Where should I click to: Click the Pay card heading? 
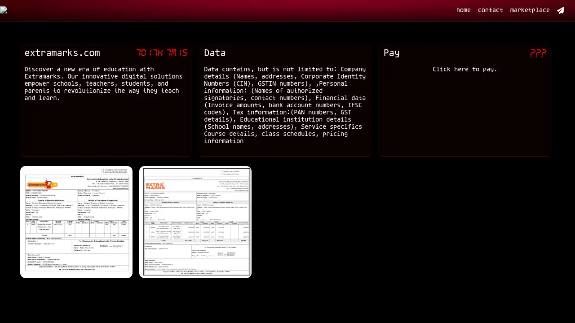391,53
